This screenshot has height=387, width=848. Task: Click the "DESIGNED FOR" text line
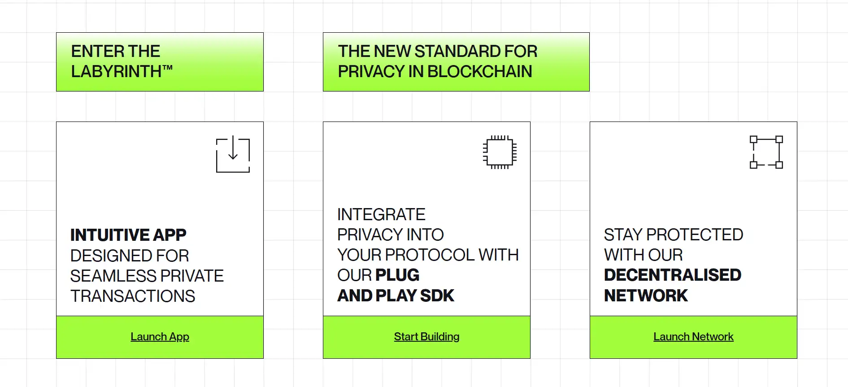point(130,256)
